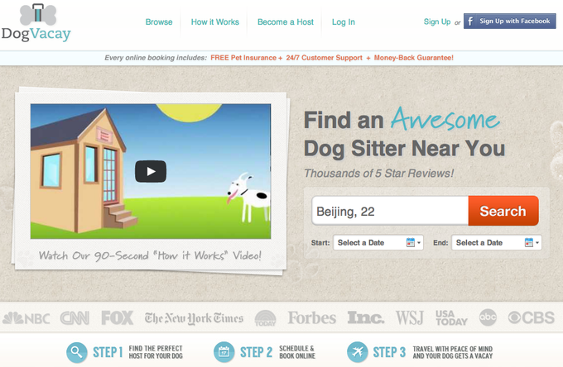Click 'Every online booking includes:' text

click(x=156, y=58)
